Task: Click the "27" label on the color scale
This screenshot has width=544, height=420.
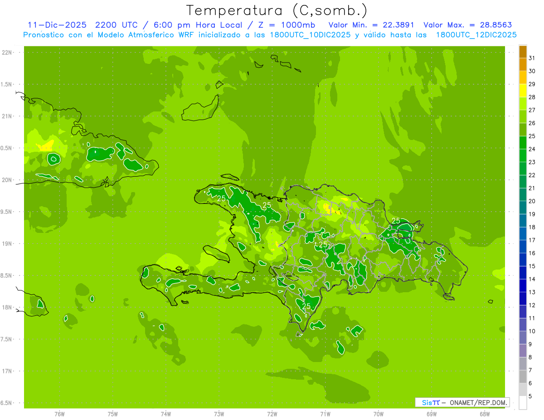Action: [532, 110]
